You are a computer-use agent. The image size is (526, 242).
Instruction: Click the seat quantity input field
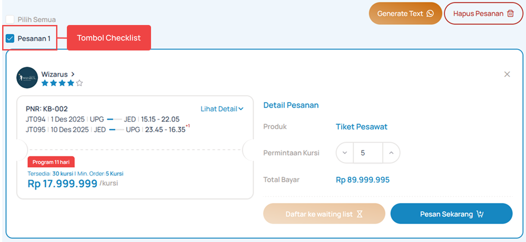coord(367,153)
